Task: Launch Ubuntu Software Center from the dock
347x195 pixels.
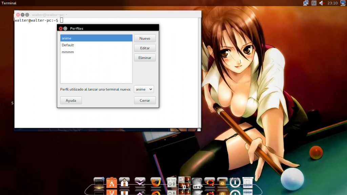Action: (x=111, y=182)
